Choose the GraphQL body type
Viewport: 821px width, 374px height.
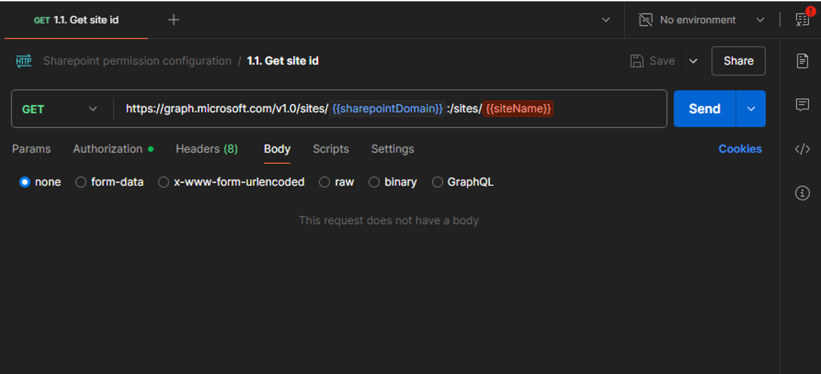point(462,182)
